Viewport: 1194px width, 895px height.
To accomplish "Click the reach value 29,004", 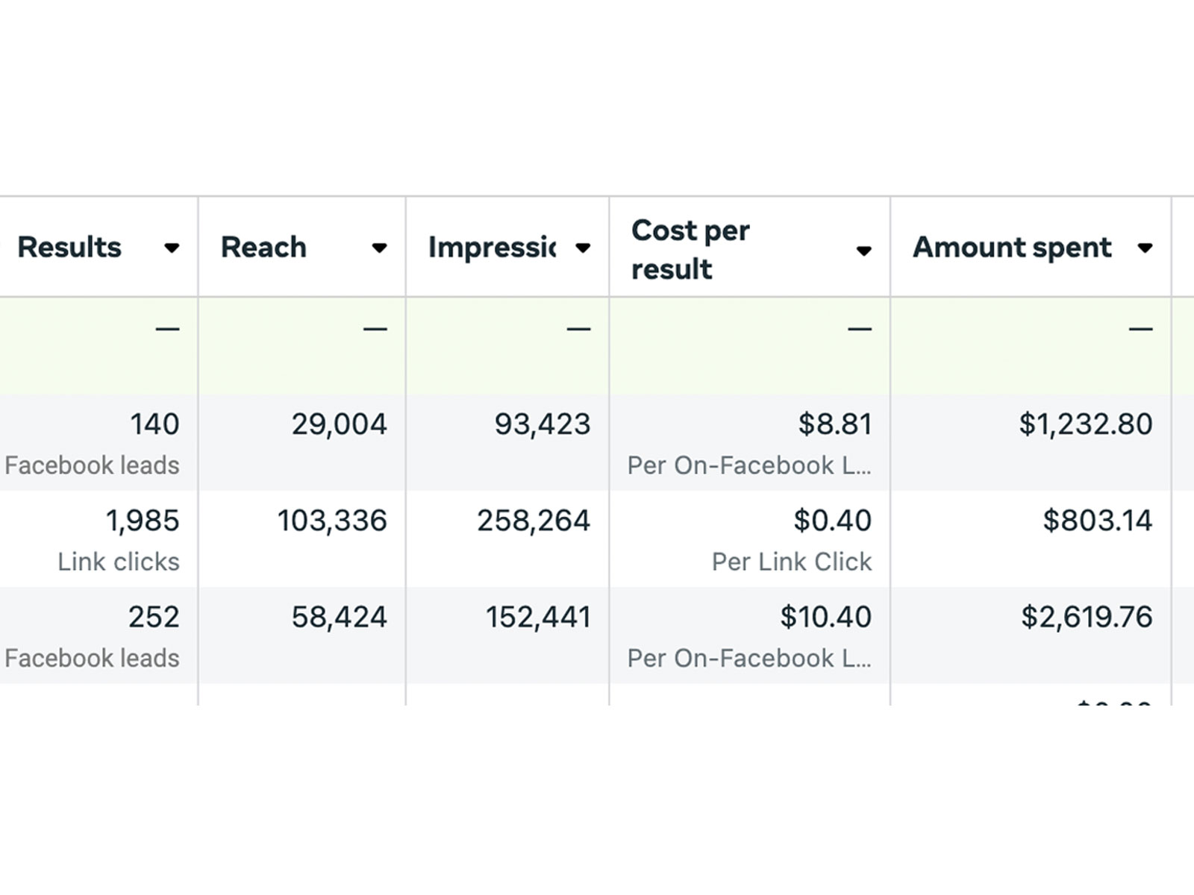I will (x=339, y=424).
